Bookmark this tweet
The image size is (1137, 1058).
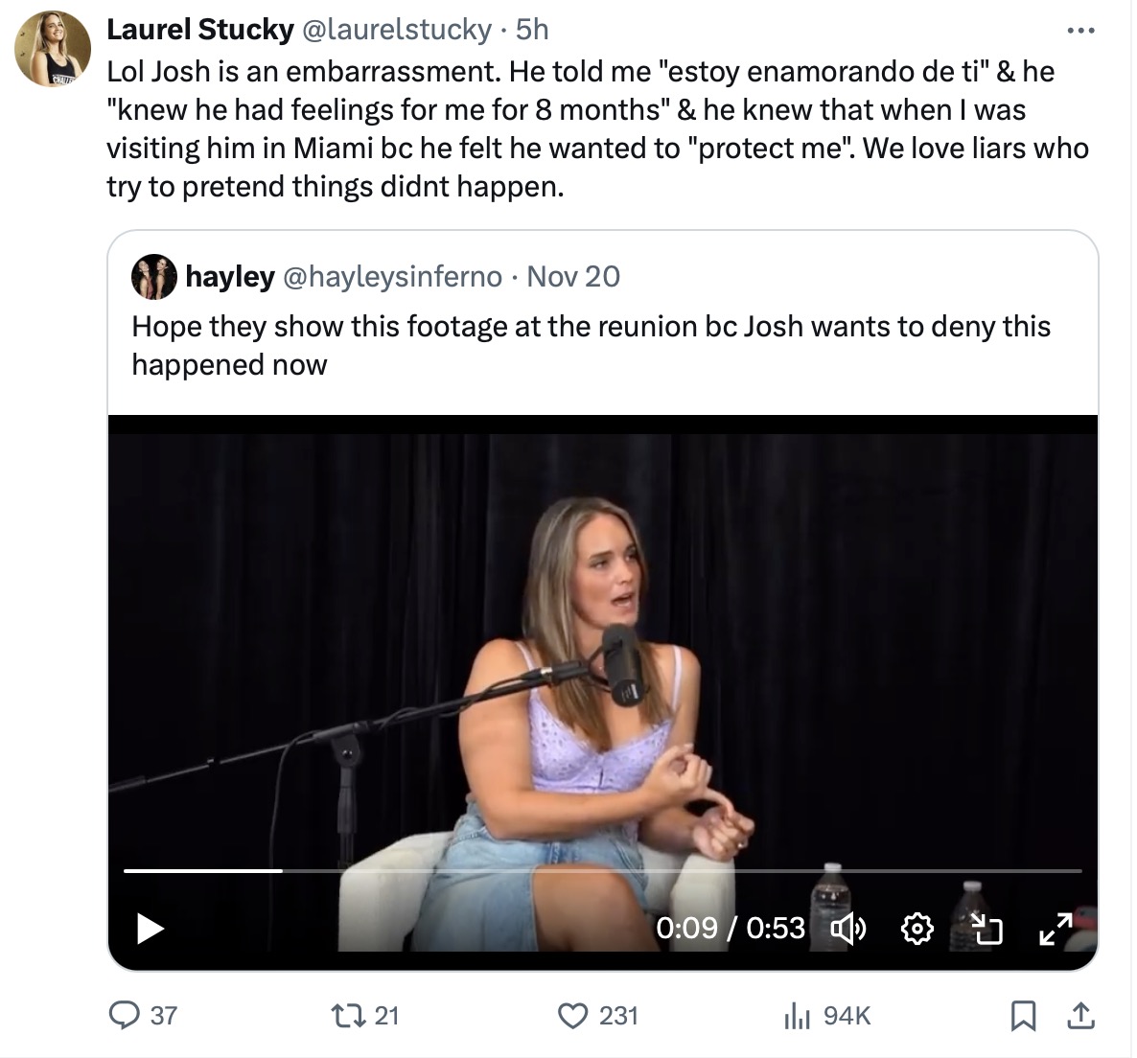(1023, 1015)
